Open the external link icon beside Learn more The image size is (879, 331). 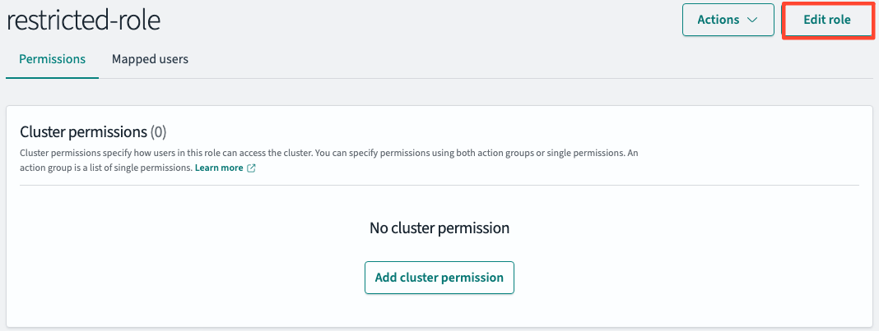pos(251,168)
